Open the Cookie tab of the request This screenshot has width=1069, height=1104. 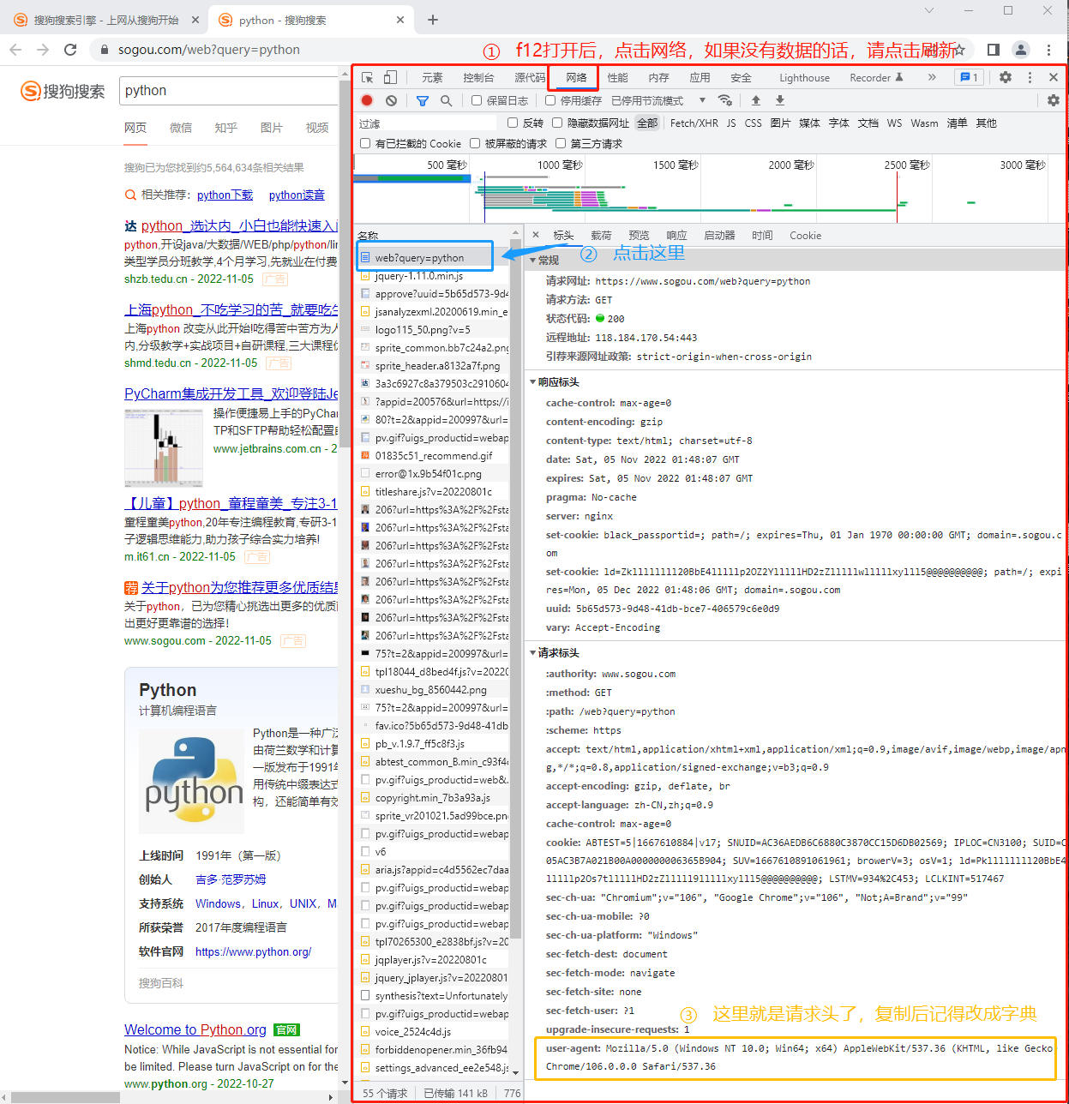coord(805,235)
